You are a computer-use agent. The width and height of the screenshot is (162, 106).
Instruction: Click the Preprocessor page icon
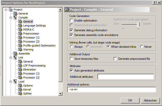(20, 33)
